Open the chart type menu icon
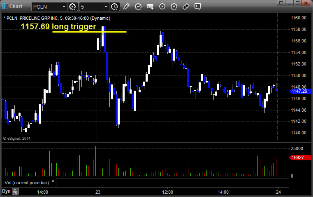 point(138,7)
